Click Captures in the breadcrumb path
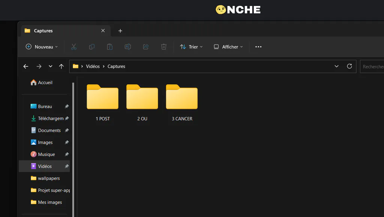The image size is (384, 217). point(116,67)
